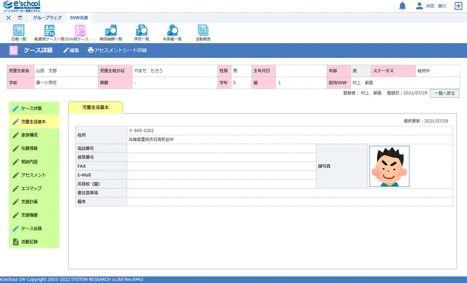Open 活動報告 from the toolbar
Screen dimensions: 467x283
click(x=203, y=33)
